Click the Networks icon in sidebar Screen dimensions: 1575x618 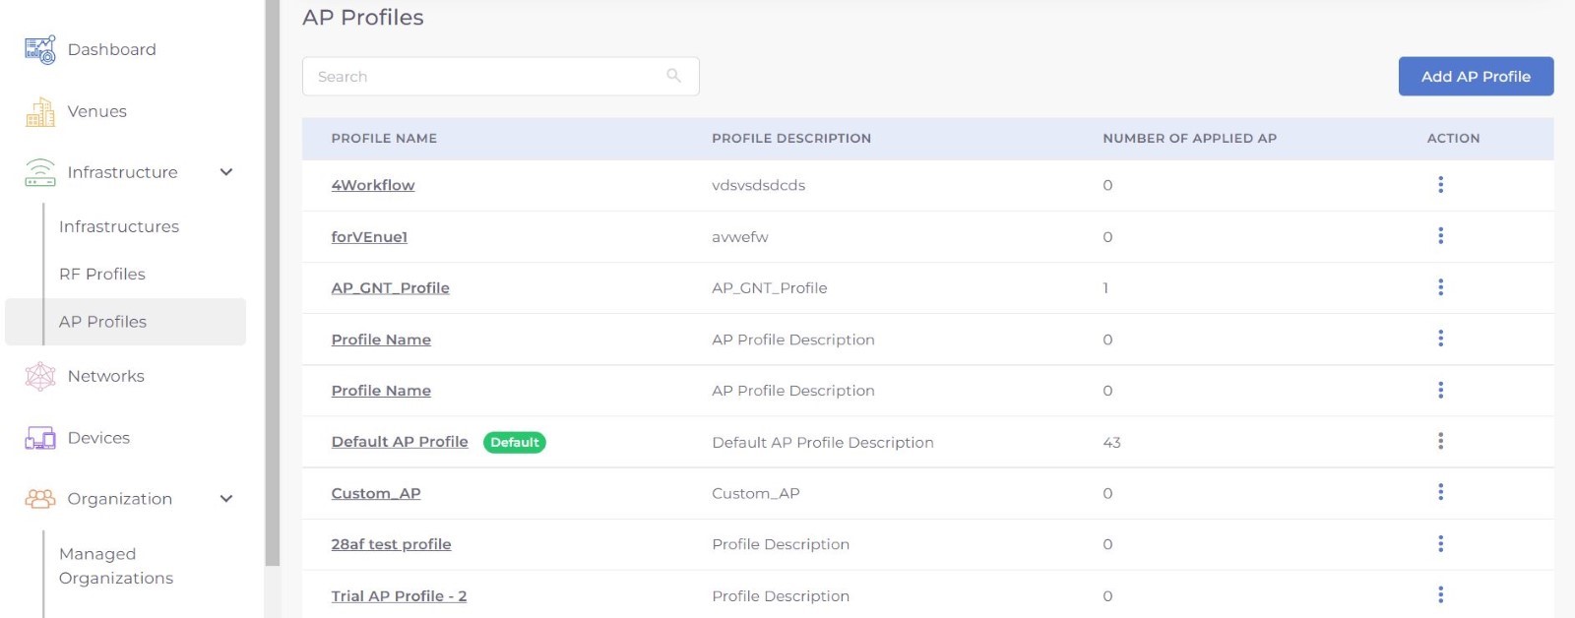[x=40, y=376]
